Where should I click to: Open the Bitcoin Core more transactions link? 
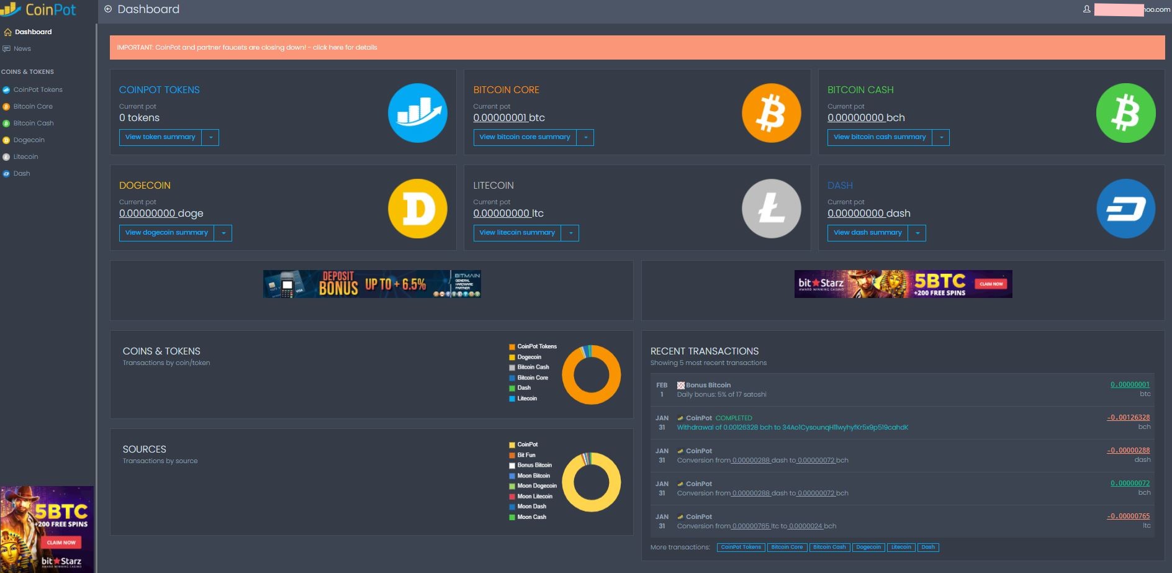[787, 548]
